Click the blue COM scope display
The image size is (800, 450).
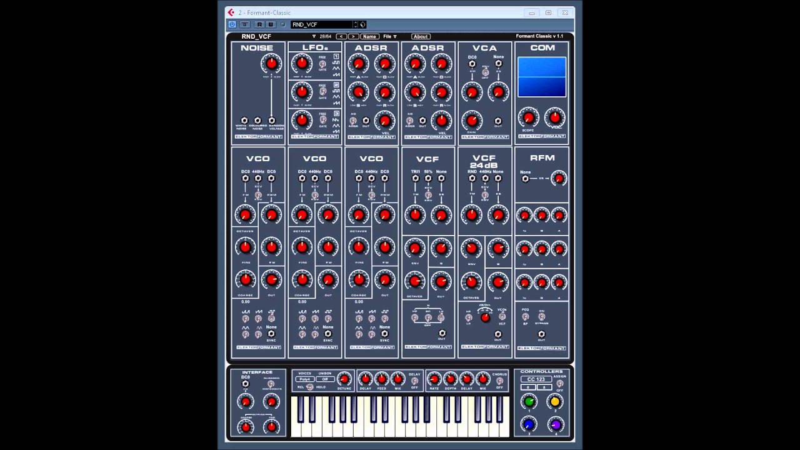pyautogui.click(x=542, y=77)
